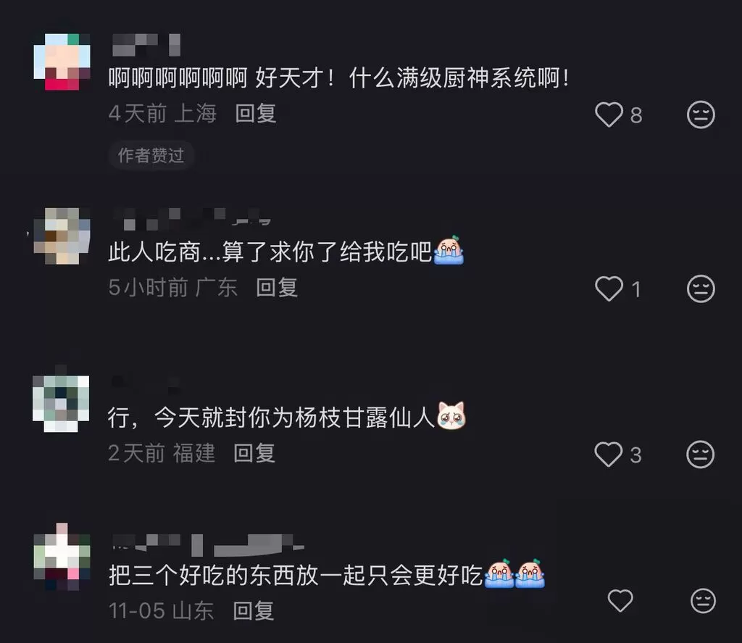Tap the comment text about 满级厨神系统
This screenshot has width=742, height=643.
[339, 78]
